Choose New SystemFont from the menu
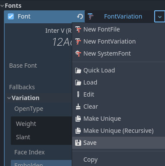Screen dimensions: 165x166 (118, 53)
